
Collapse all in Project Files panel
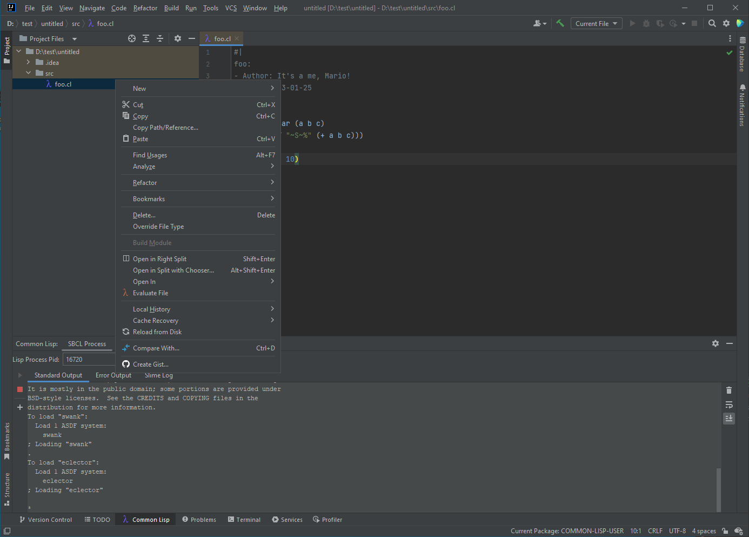point(160,38)
